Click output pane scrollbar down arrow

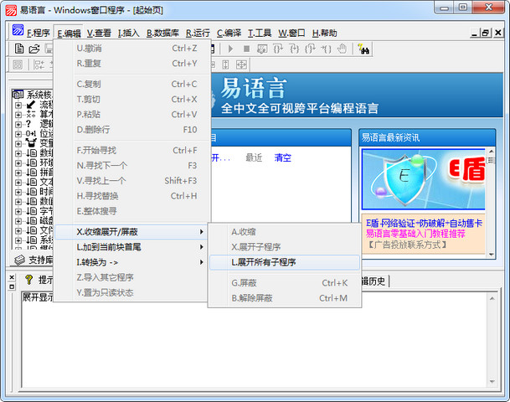coord(492,381)
